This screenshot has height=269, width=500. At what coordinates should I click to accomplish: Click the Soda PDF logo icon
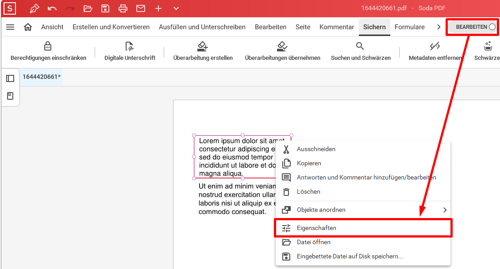click(x=10, y=8)
